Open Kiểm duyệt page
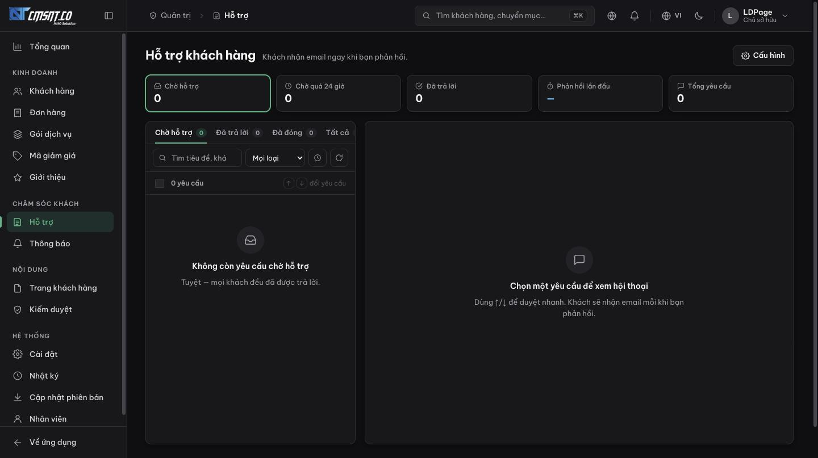818x458 pixels. pyautogui.click(x=60, y=309)
